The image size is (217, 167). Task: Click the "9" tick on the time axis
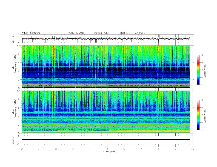[x=175, y=149]
